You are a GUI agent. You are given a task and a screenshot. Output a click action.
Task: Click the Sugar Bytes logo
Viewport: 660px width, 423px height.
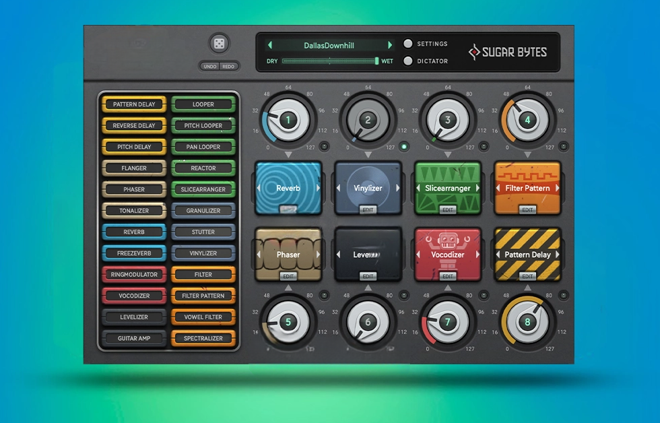click(x=507, y=52)
